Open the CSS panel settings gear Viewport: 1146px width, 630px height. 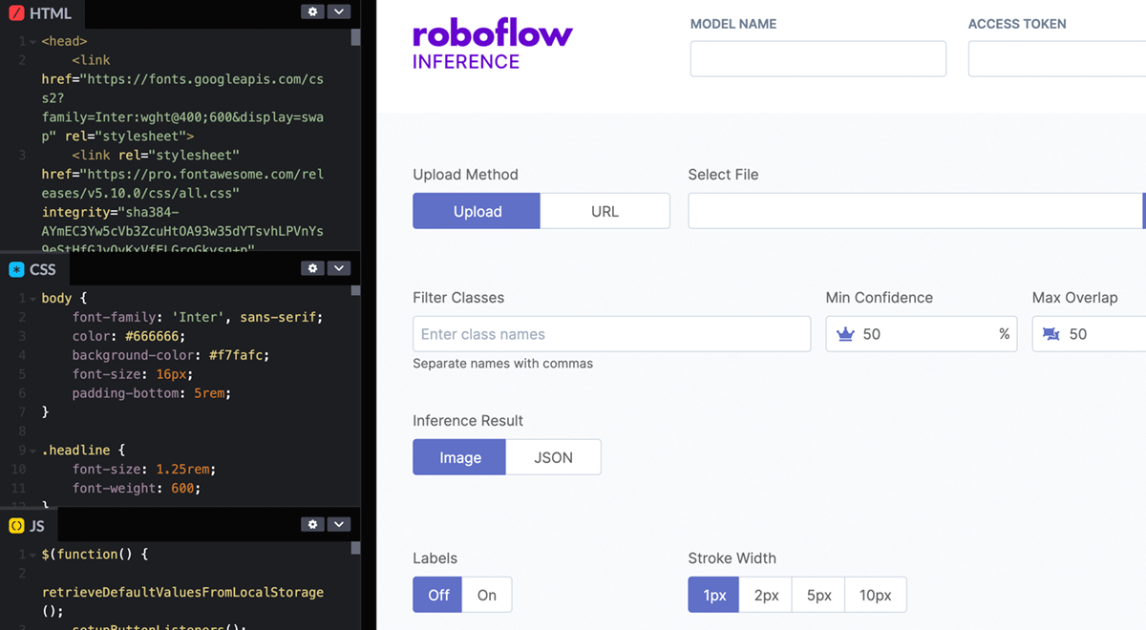tap(312, 268)
